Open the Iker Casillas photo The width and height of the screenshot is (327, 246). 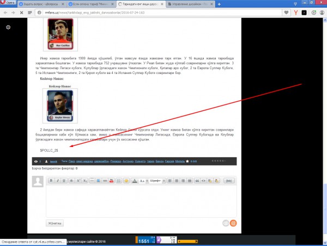coord(60,34)
